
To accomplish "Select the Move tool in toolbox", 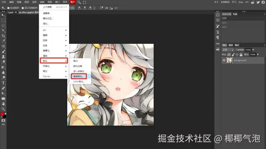I will coord(3,15).
